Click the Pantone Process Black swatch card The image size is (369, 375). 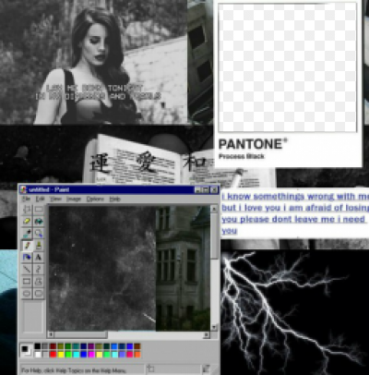click(288, 84)
